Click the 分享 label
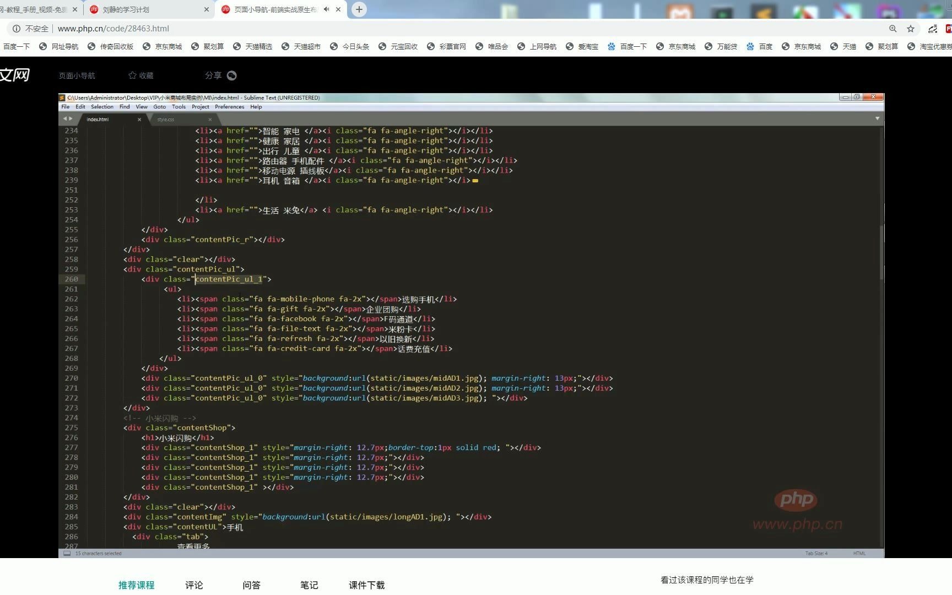The height and width of the screenshot is (595, 952). coord(213,75)
